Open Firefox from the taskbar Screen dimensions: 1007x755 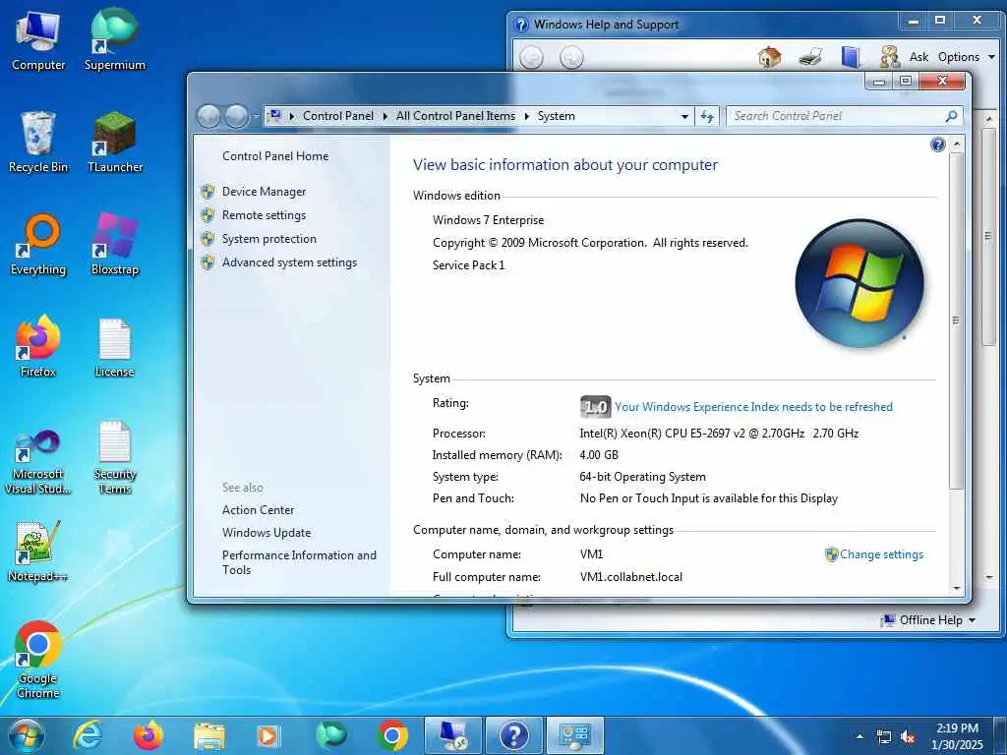(148, 735)
